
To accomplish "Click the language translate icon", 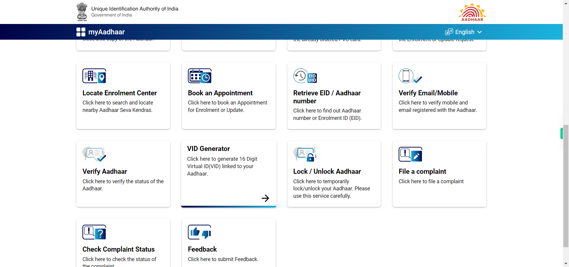I will [x=449, y=32].
